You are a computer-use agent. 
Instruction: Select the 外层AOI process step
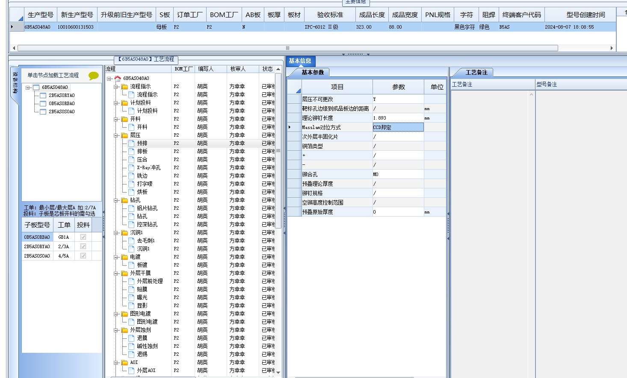click(146, 370)
